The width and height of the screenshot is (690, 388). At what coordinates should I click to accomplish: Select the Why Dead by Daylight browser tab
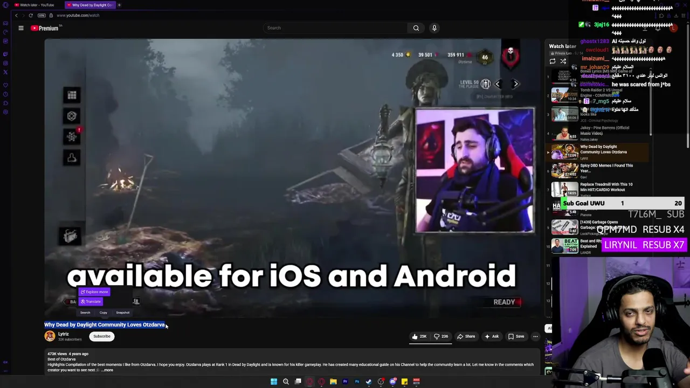click(90, 5)
